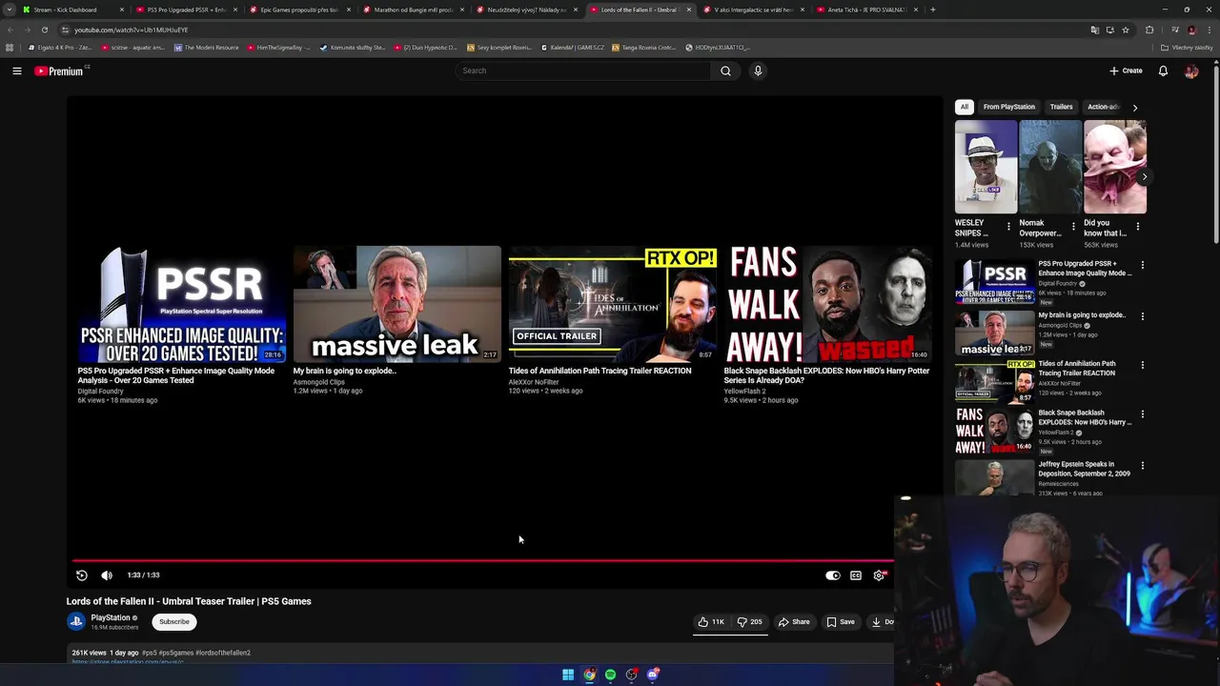Reload the page with the refresh icon
The image size is (1220, 686).
[x=44, y=30]
